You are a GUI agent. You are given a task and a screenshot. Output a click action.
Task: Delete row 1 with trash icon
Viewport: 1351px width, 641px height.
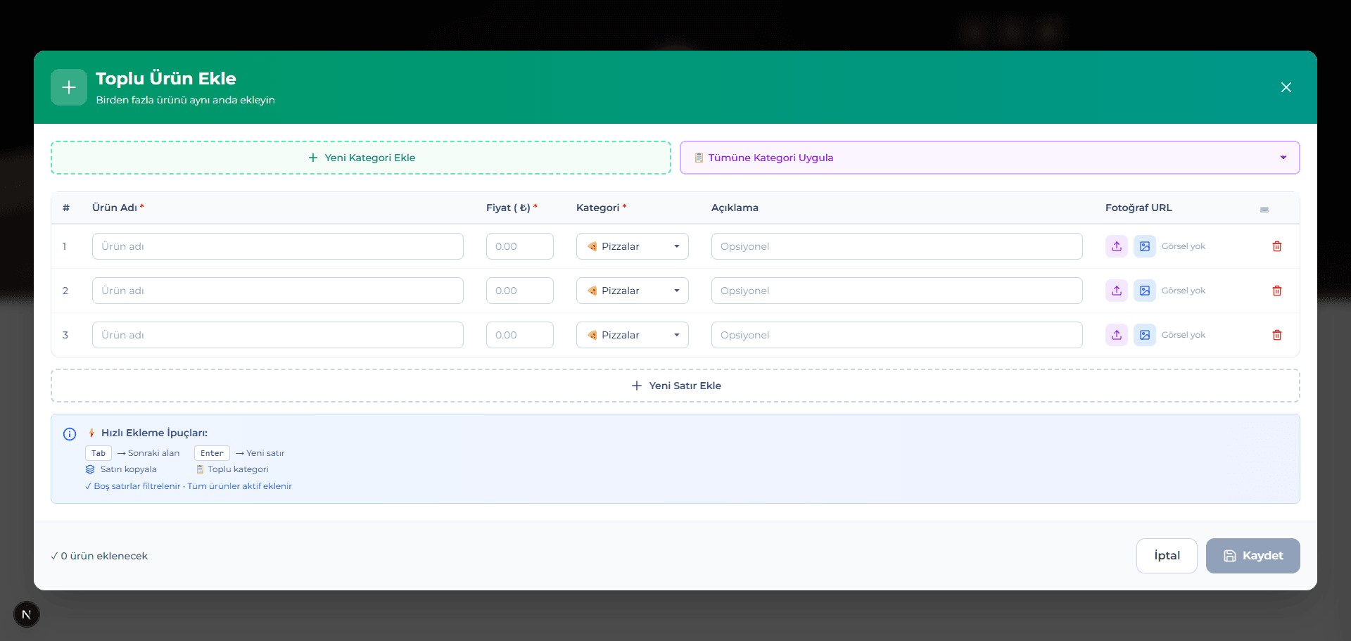coord(1277,246)
